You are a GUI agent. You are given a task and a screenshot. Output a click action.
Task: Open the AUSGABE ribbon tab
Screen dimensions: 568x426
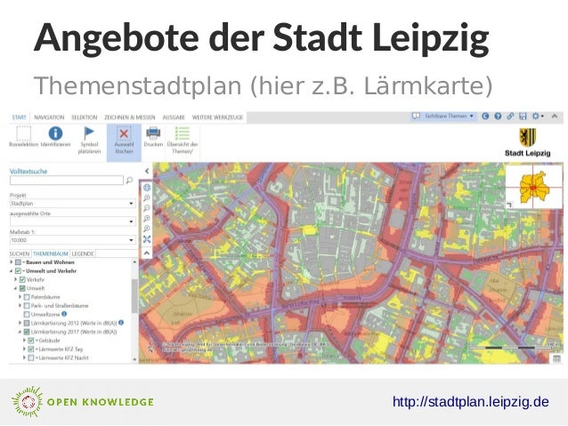pyautogui.click(x=174, y=117)
